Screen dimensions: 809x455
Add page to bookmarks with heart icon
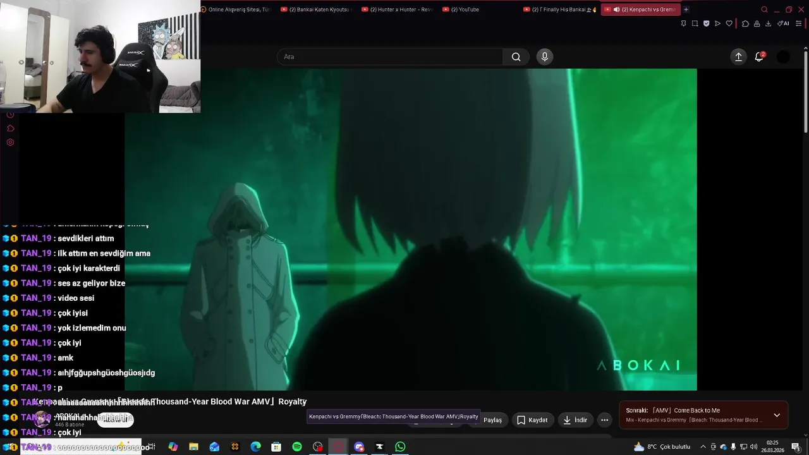[729, 23]
